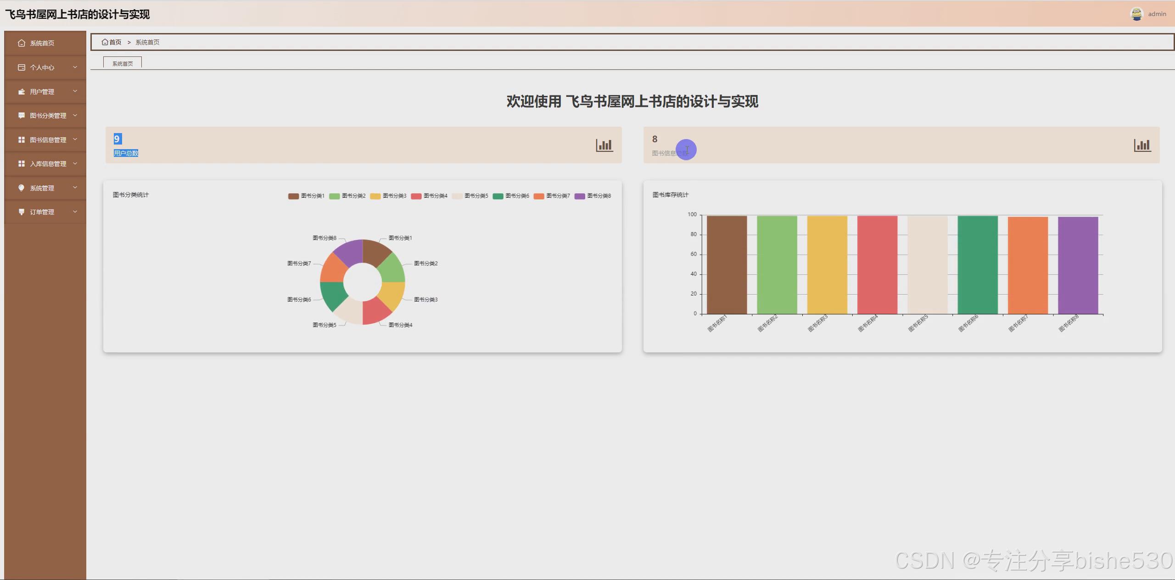Click the 系统管理 lightbulb icon
Viewport: 1175px width, 580px height.
[x=21, y=188]
